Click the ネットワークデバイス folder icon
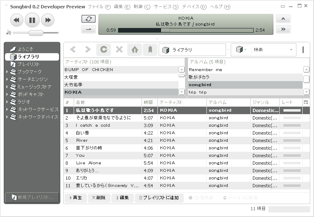 (x=13, y=117)
